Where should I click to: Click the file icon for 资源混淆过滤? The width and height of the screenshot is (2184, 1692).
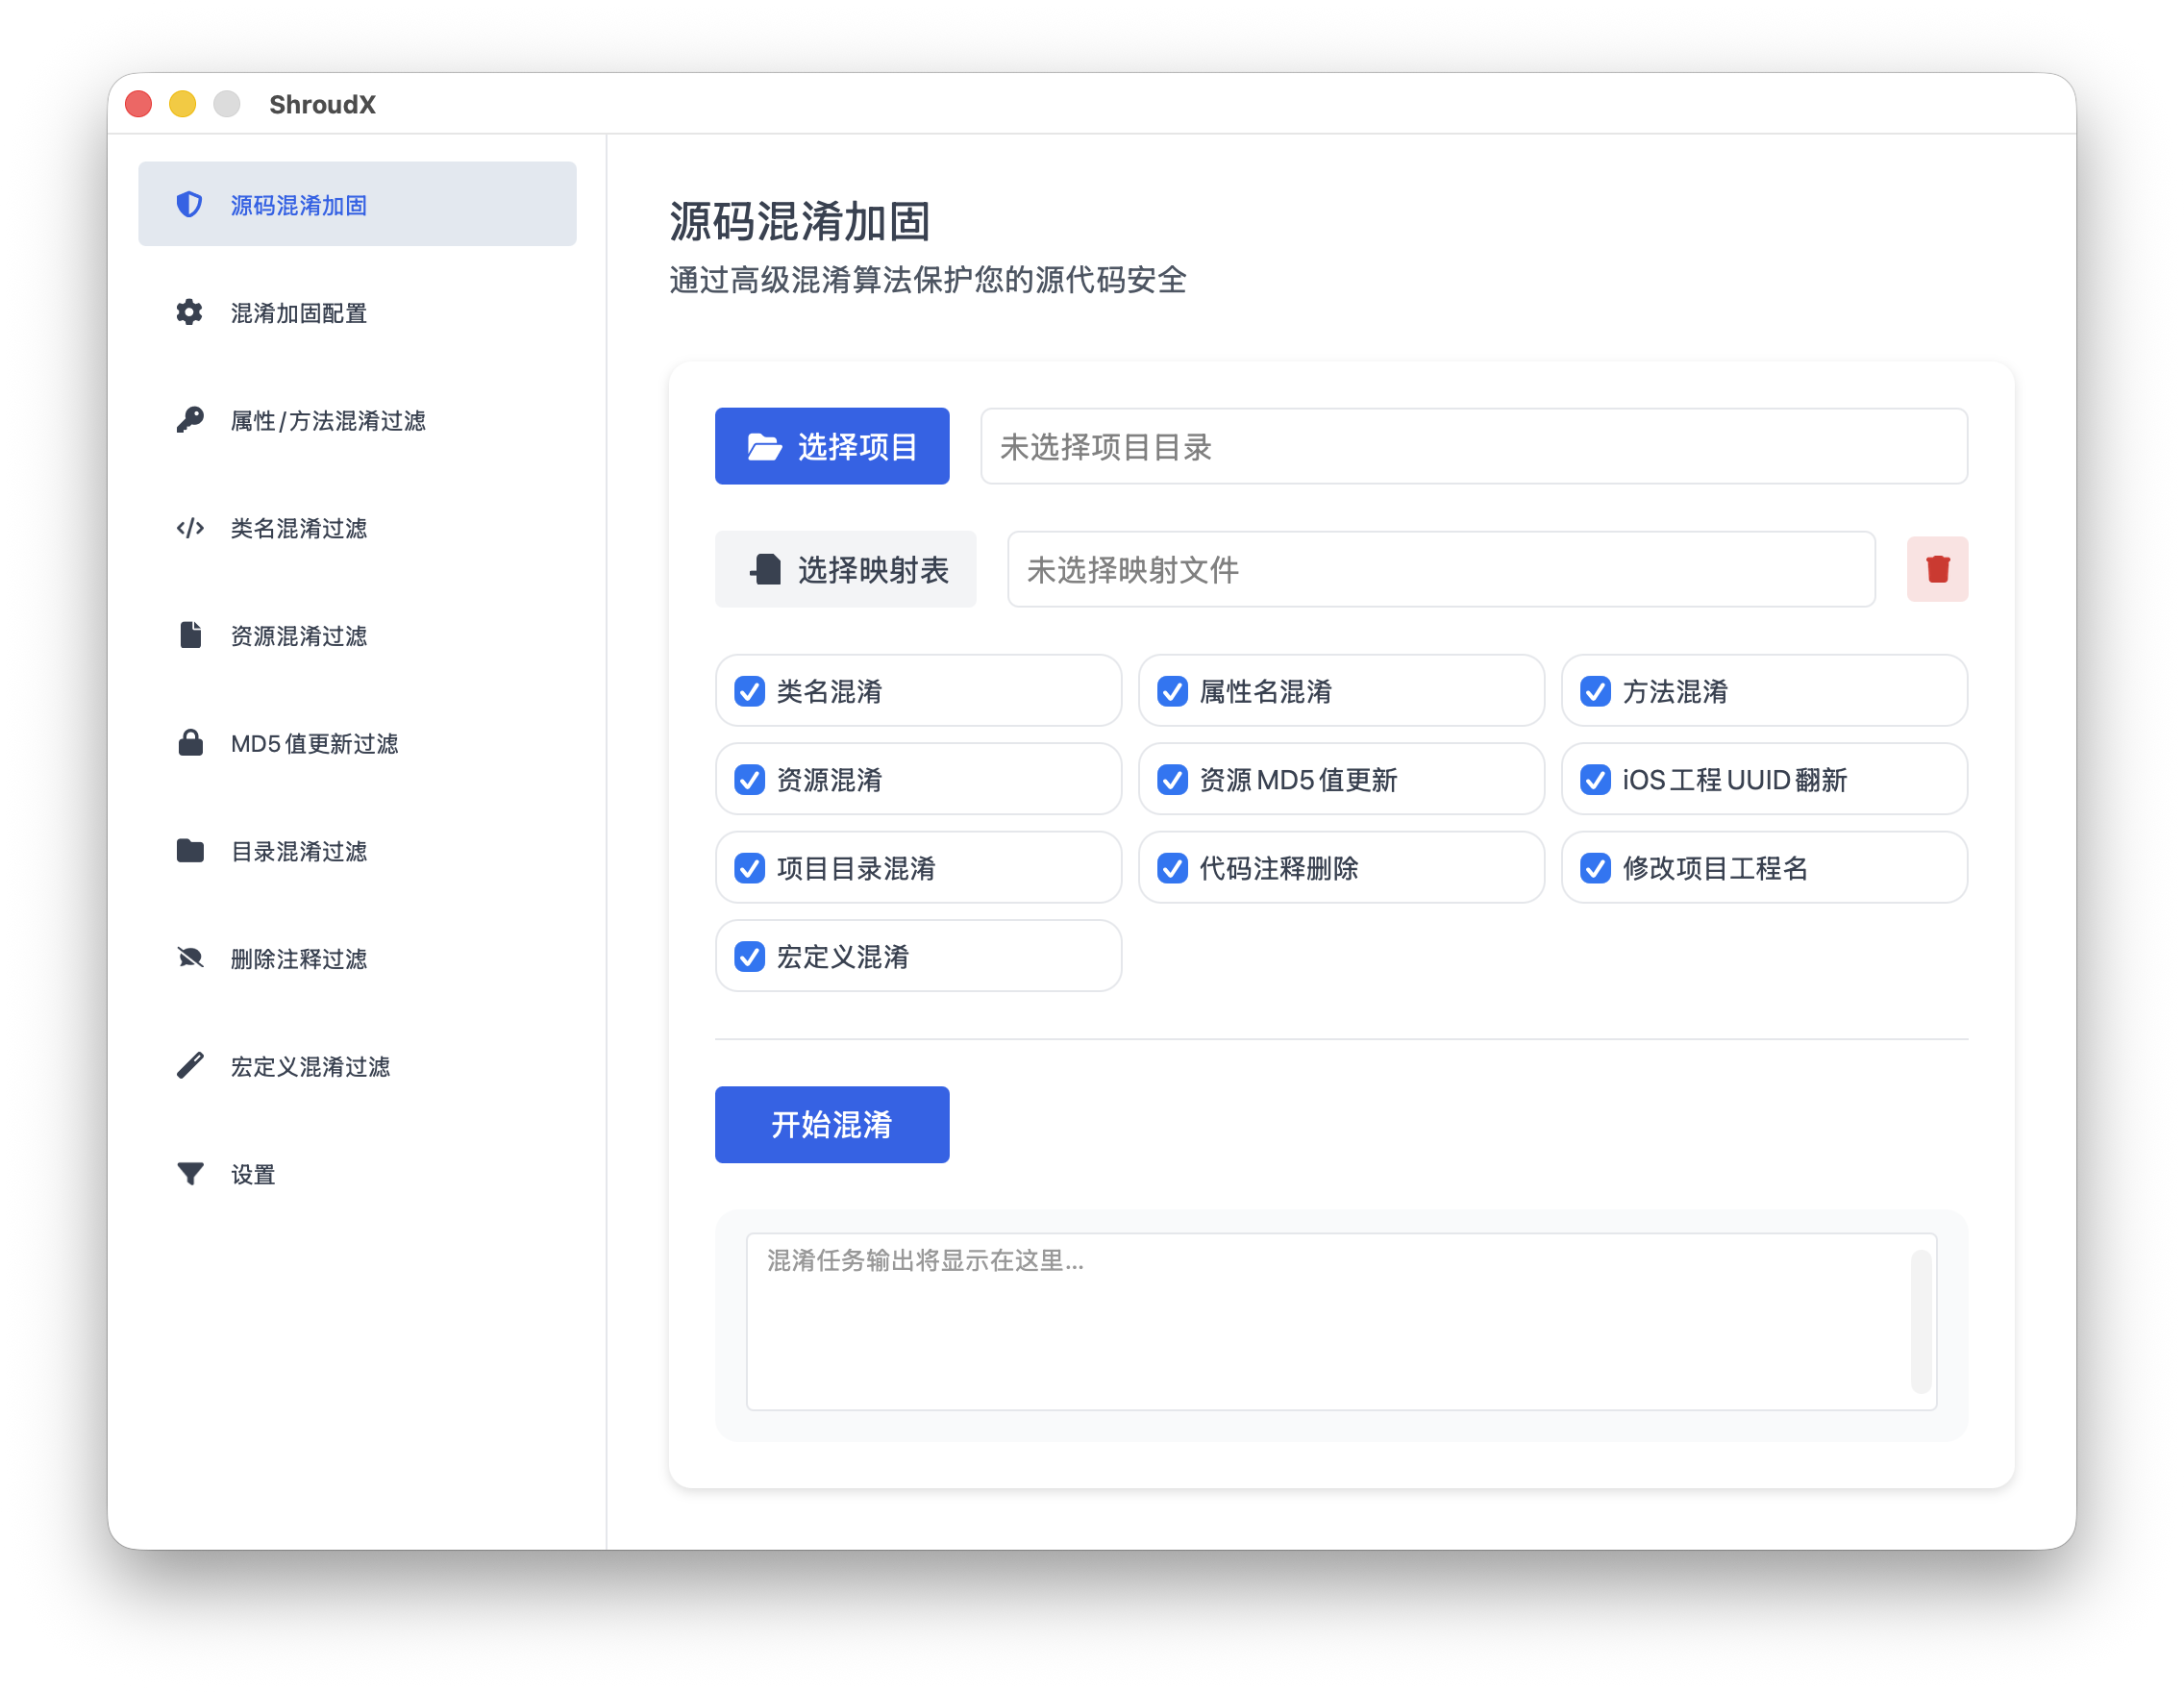click(x=189, y=635)
